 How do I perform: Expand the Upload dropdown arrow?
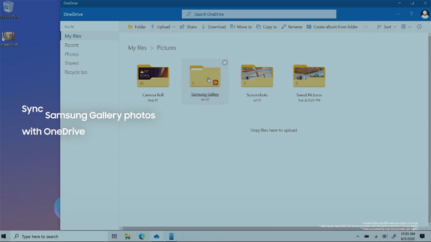(174, 27)
